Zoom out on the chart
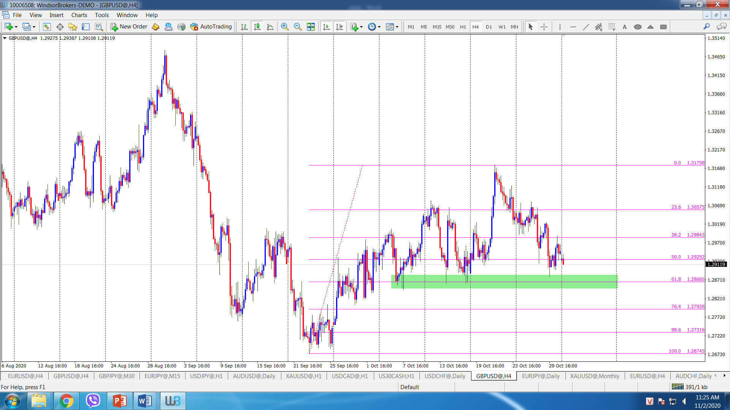 pyautogui.click(x=298, y=27)
